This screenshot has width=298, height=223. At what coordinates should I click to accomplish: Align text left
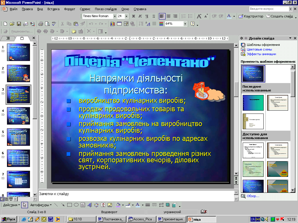(162, 16)
